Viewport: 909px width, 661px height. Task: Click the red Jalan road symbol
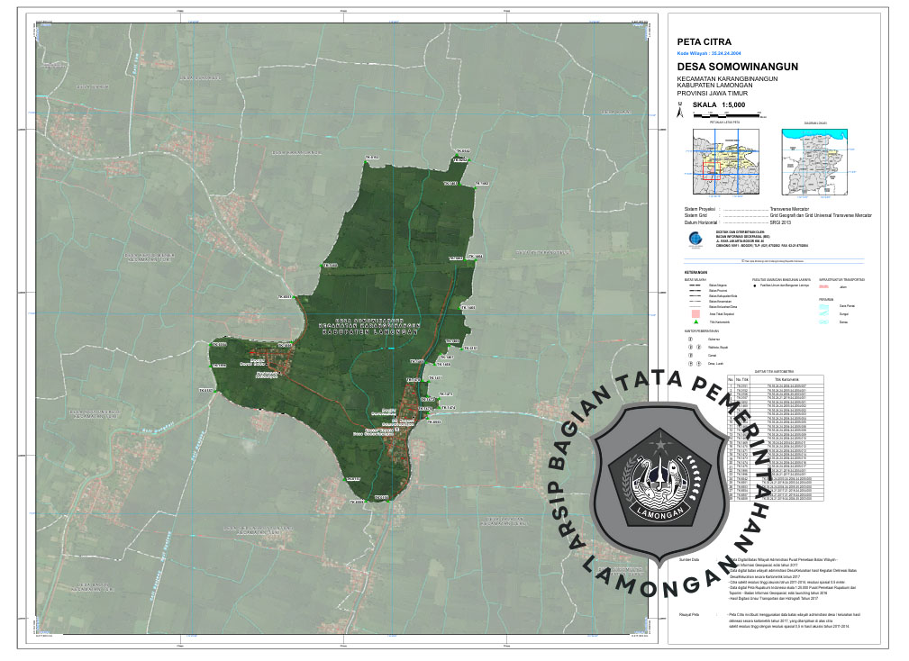coord(825,286)
